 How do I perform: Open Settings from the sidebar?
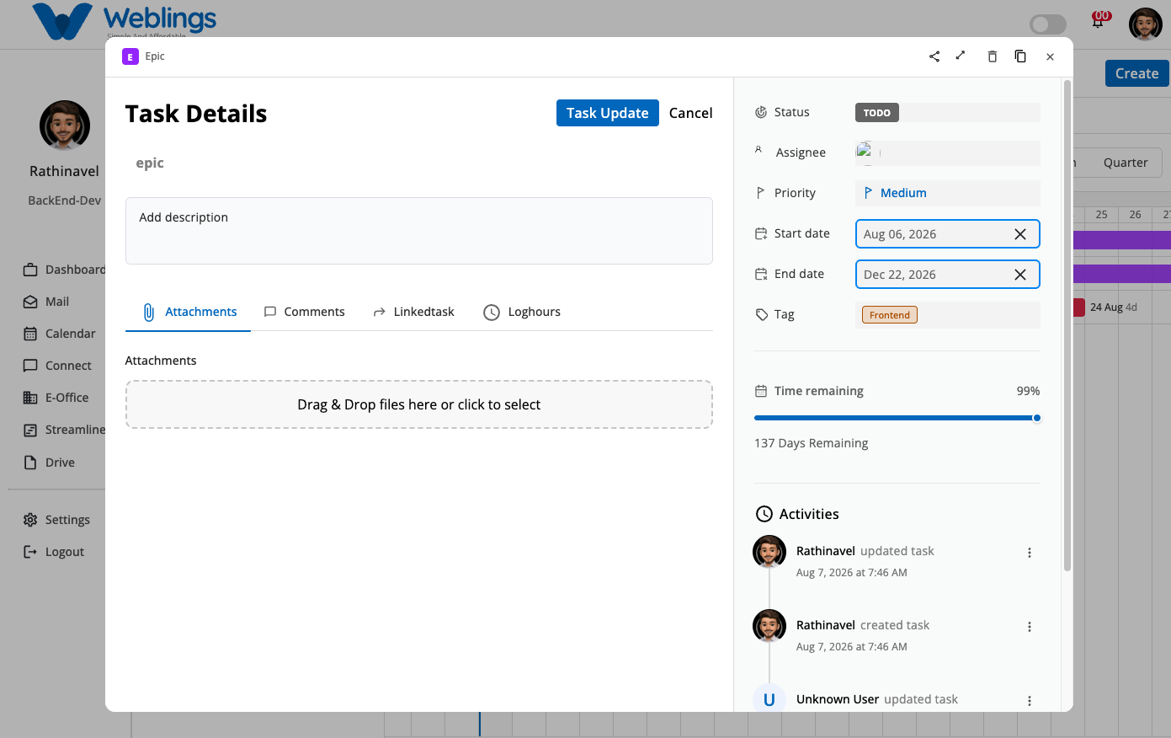(56, 520)
